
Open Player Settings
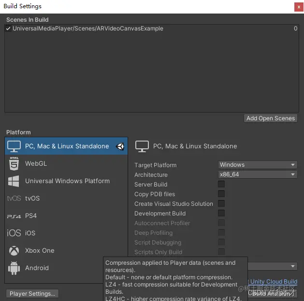32,294
